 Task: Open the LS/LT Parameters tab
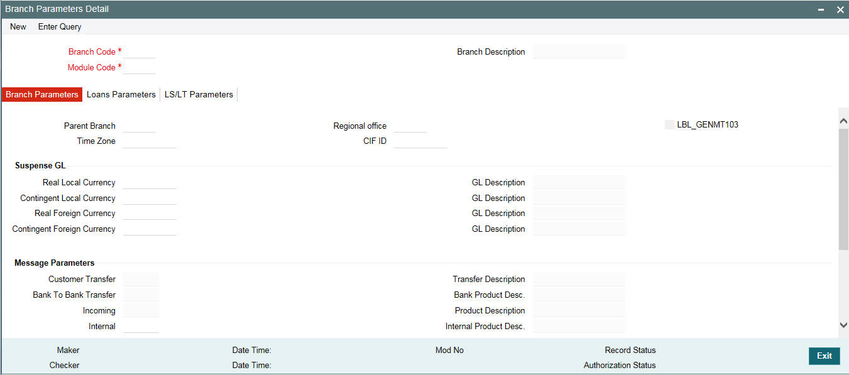point(199,94)
